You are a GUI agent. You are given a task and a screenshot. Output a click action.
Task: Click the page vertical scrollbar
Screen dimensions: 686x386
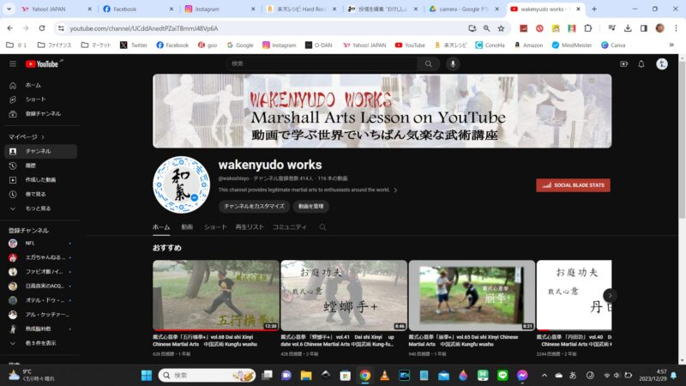click(x=682, y=140)
